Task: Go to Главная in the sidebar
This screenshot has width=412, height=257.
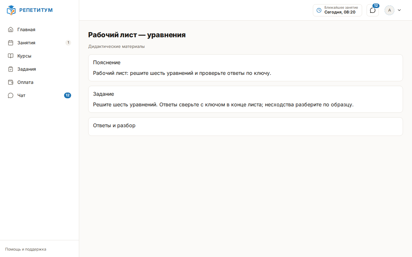Action: [x=39, y=30]
